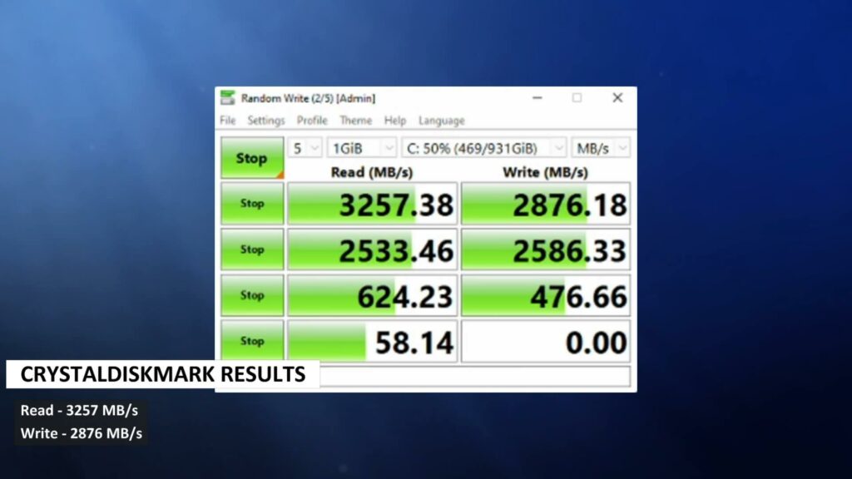Open the Language menu

441,121
